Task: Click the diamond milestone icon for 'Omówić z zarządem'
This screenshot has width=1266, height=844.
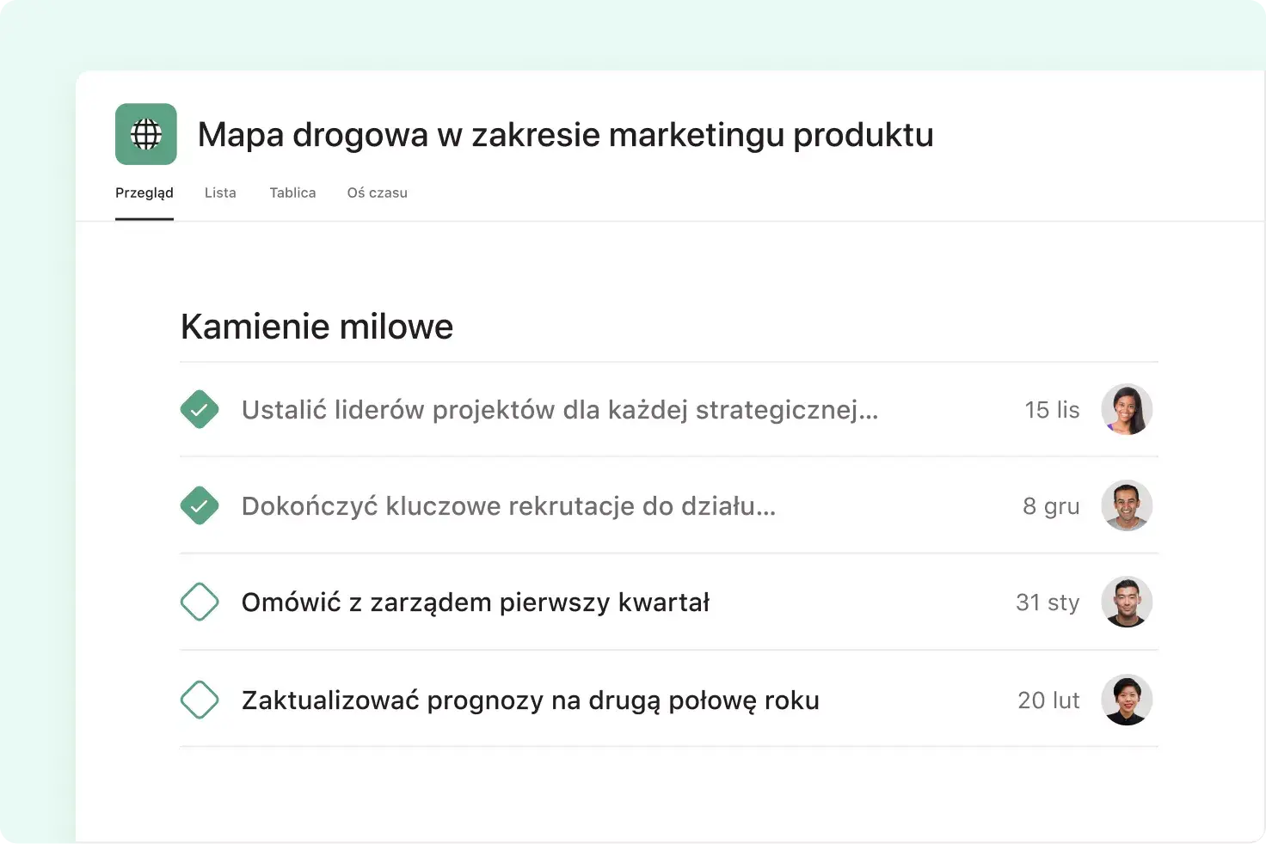Action: tap(200, 602)
